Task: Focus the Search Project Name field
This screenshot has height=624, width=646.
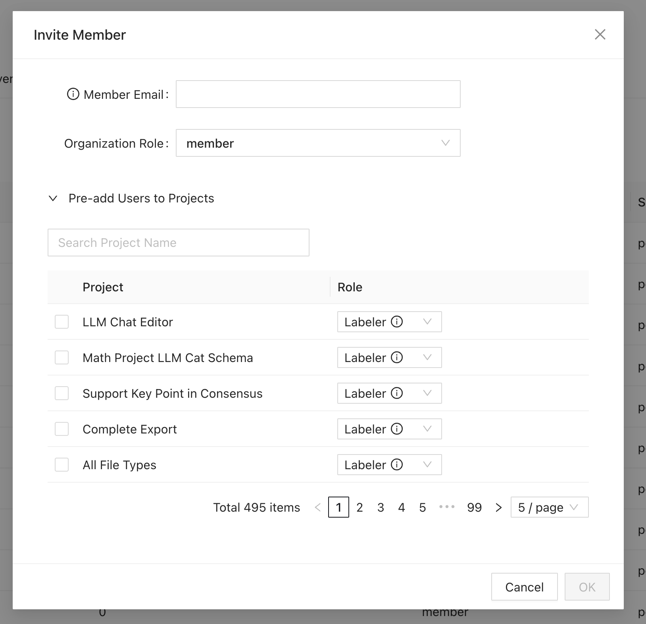Action: click(x=178, y=243)
